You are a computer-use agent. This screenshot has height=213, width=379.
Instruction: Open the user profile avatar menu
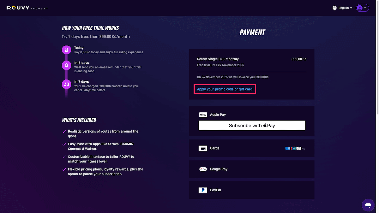pyautogui.click(x=362, y=8)
